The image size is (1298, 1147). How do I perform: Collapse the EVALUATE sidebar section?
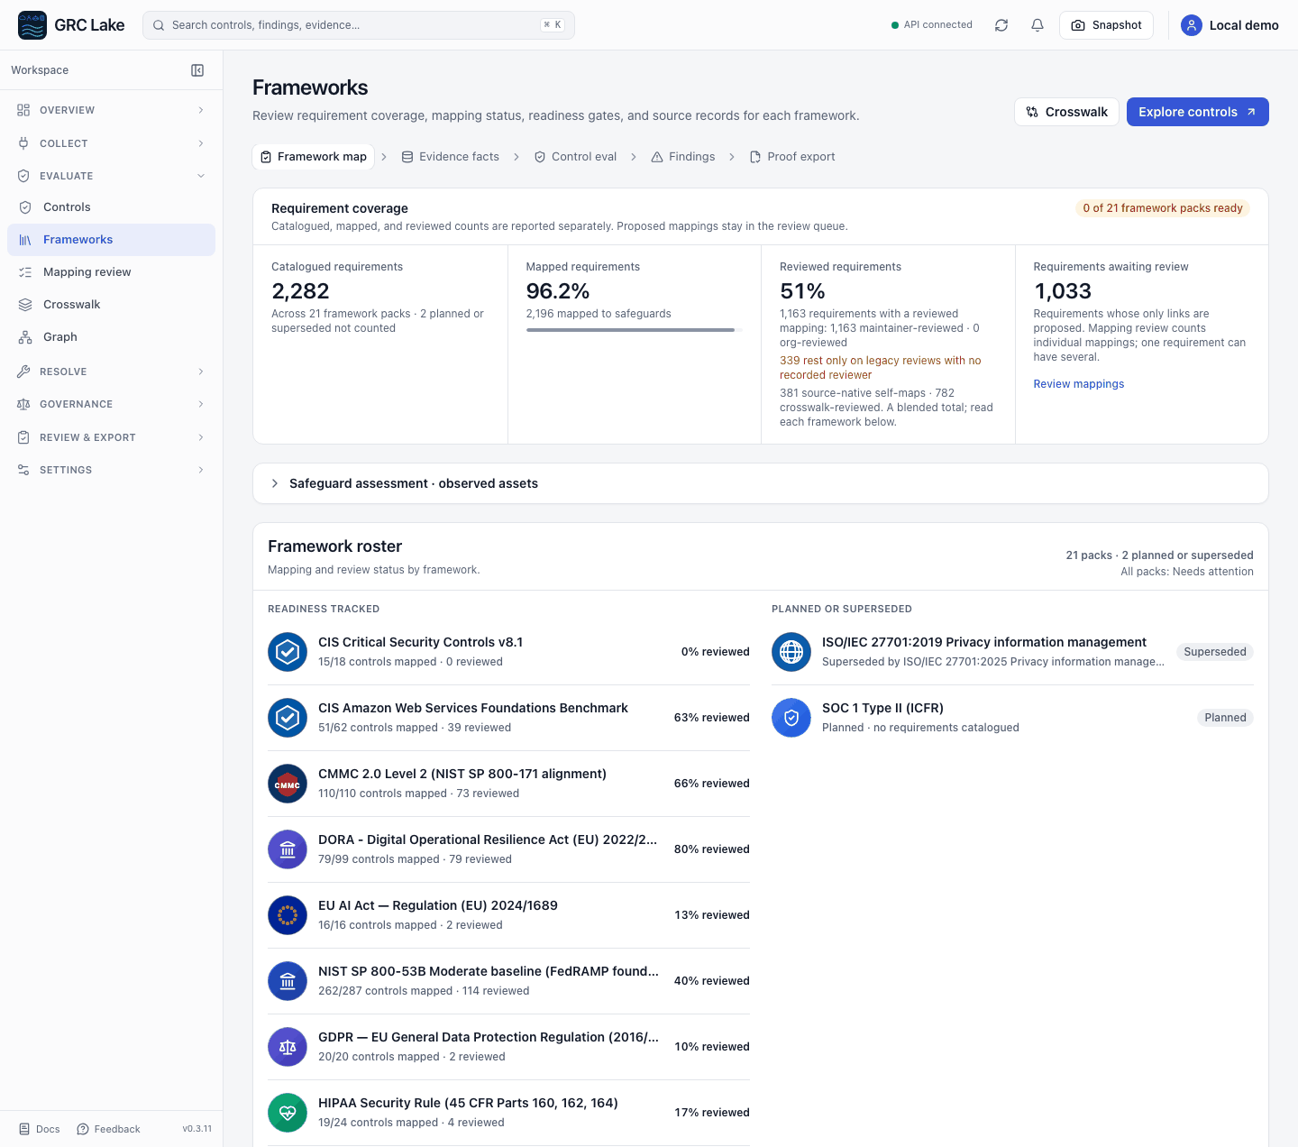[111, 176]
